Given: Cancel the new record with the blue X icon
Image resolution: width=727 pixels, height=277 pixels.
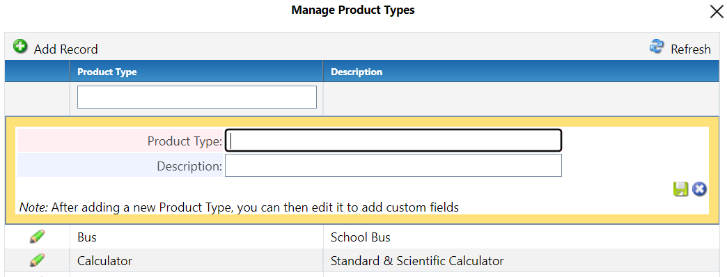Looking at the screenshot, I should tap(700, 189).
